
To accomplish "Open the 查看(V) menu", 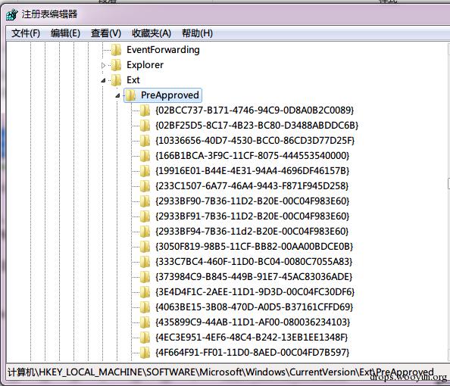I will [106, 33].
